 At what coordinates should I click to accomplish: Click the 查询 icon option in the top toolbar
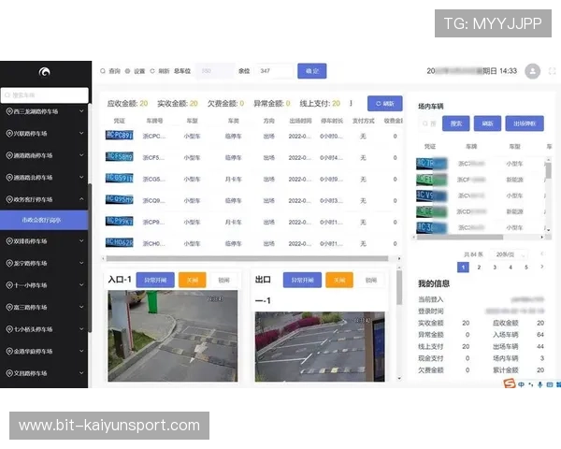tap(110, 71)
